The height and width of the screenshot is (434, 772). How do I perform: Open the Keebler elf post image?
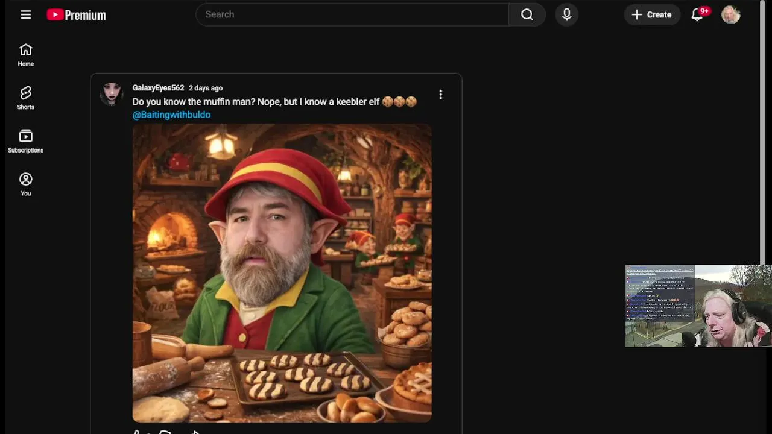coord(282,272)
